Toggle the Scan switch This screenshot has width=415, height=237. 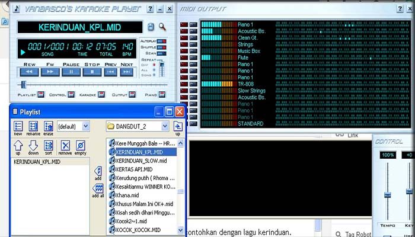tap(161, 53)
